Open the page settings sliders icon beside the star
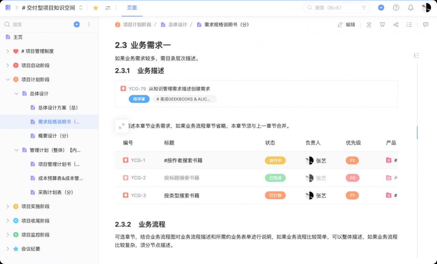This screenshot has width=437, height=264. [x=108, y=7]
